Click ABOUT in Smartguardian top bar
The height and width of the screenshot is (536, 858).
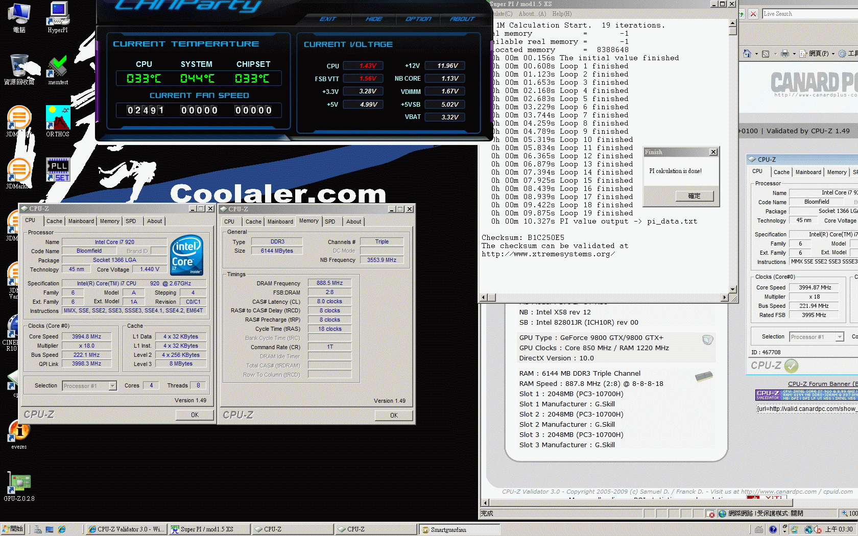(462, 19)
